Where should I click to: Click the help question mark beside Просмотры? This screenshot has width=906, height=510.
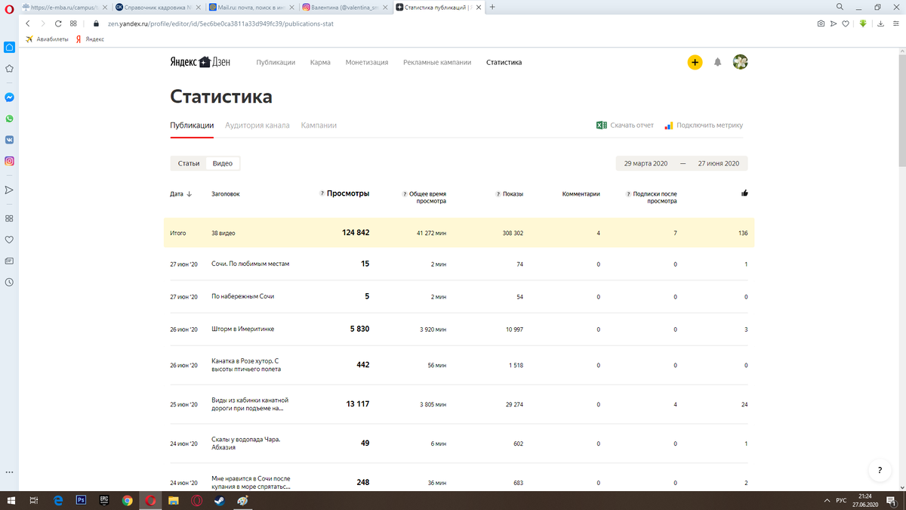pyautogui.click(x=322, y=194)
